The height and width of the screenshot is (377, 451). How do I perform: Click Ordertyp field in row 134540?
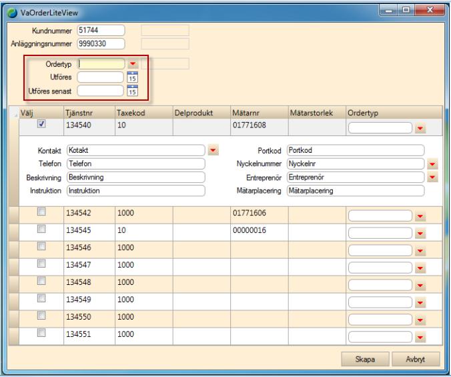[380, 127]
